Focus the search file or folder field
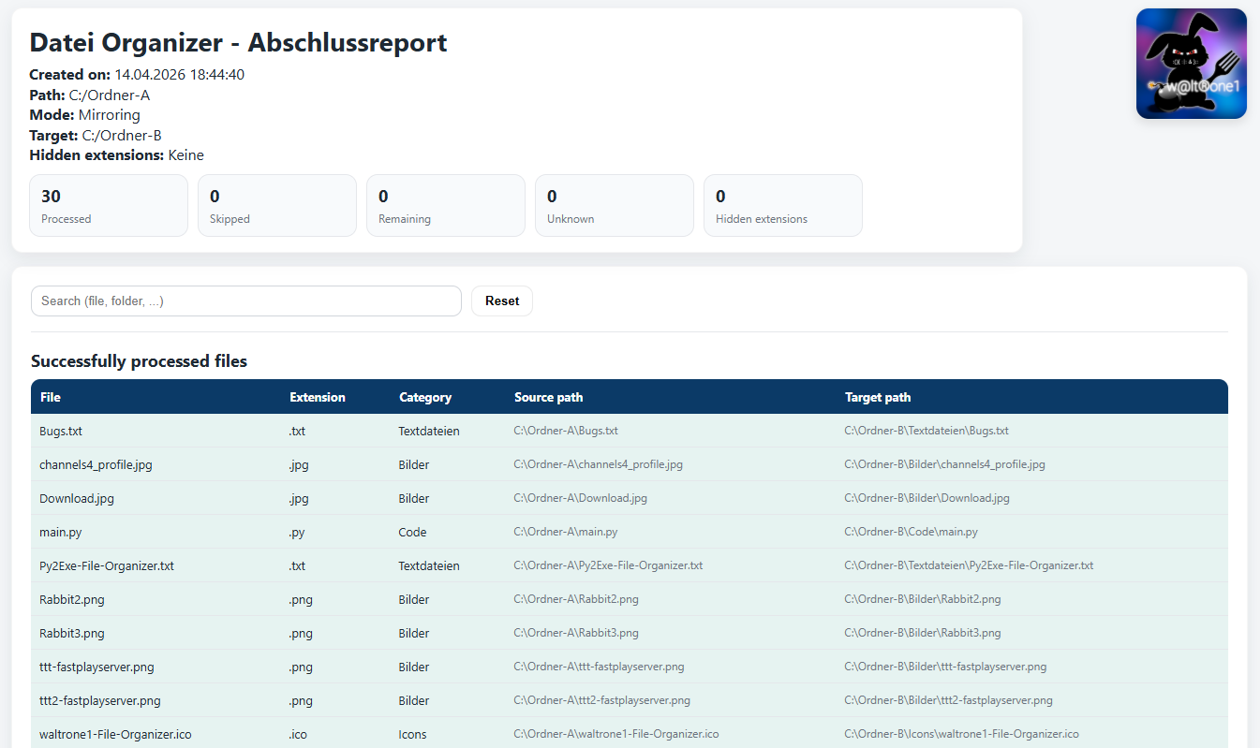Screen dimensions: 1260x748 (245, 301)
